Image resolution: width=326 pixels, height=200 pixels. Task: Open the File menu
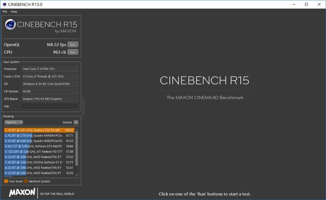[x=4, y=11]
